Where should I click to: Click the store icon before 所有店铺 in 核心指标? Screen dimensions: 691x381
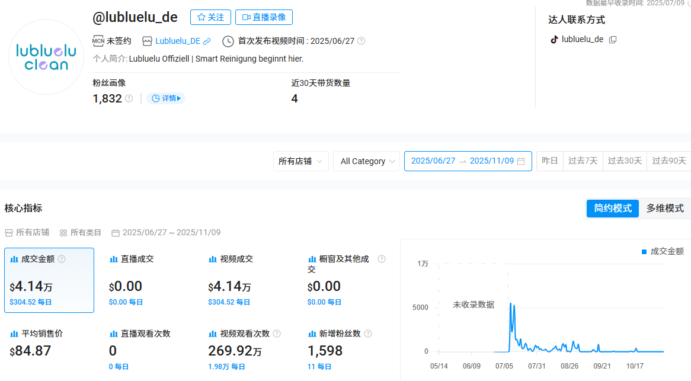point(8,232)
